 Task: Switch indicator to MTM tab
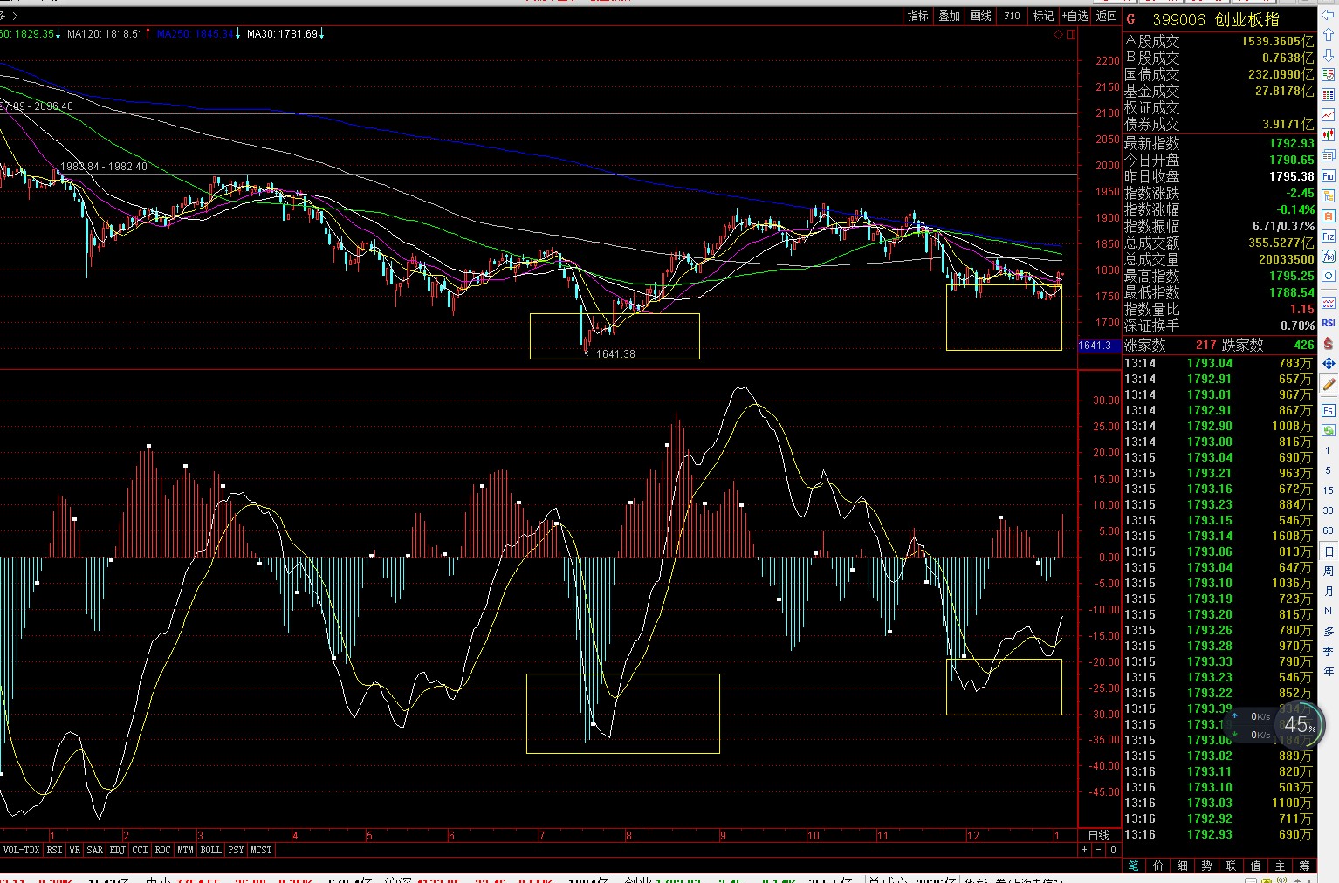(185, 850)
